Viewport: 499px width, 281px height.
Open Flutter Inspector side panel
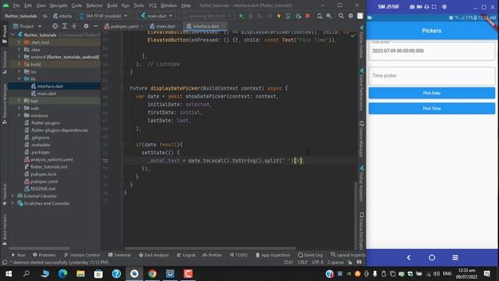click(x=362, y=184)
